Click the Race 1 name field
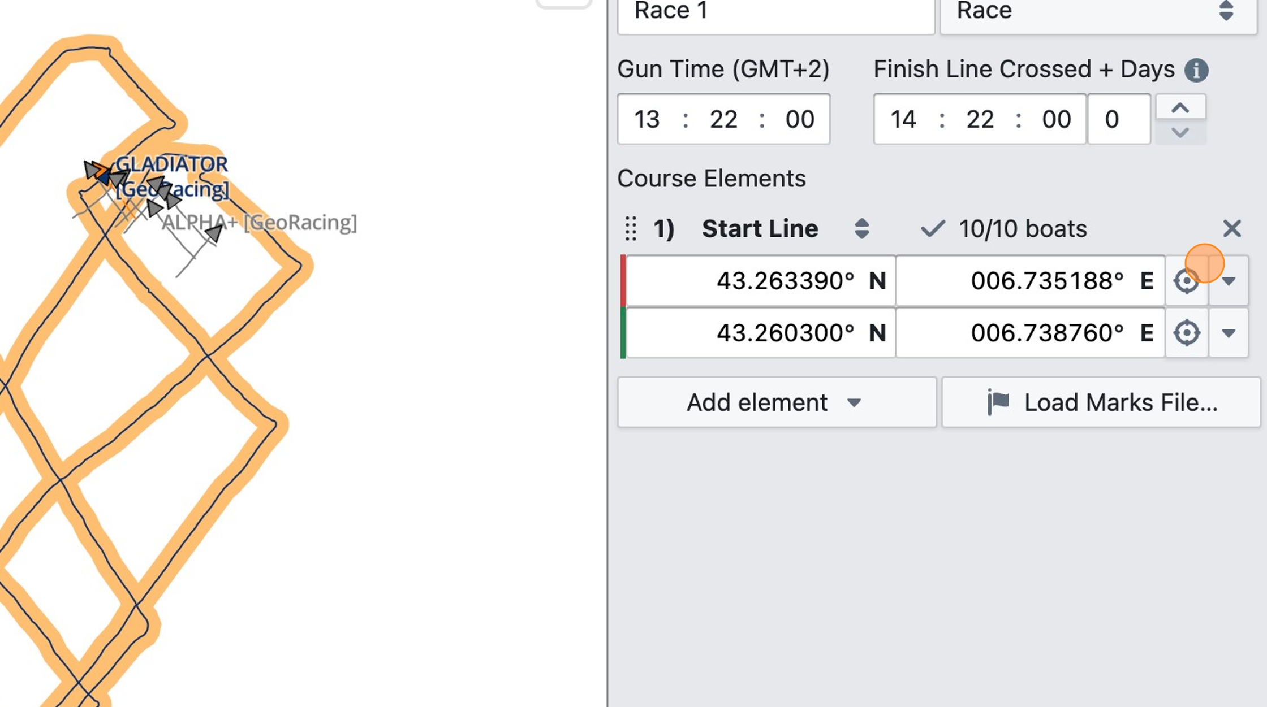The height and width of the screenshot is (707, 1267). click(776, 12)
